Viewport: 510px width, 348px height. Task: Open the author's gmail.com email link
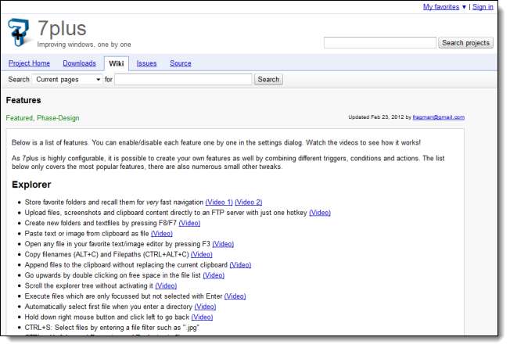[440, 117]
